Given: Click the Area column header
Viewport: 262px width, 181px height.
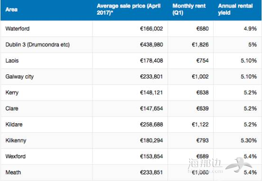Looking at the screenshot, I should click(x=11, y=9).
